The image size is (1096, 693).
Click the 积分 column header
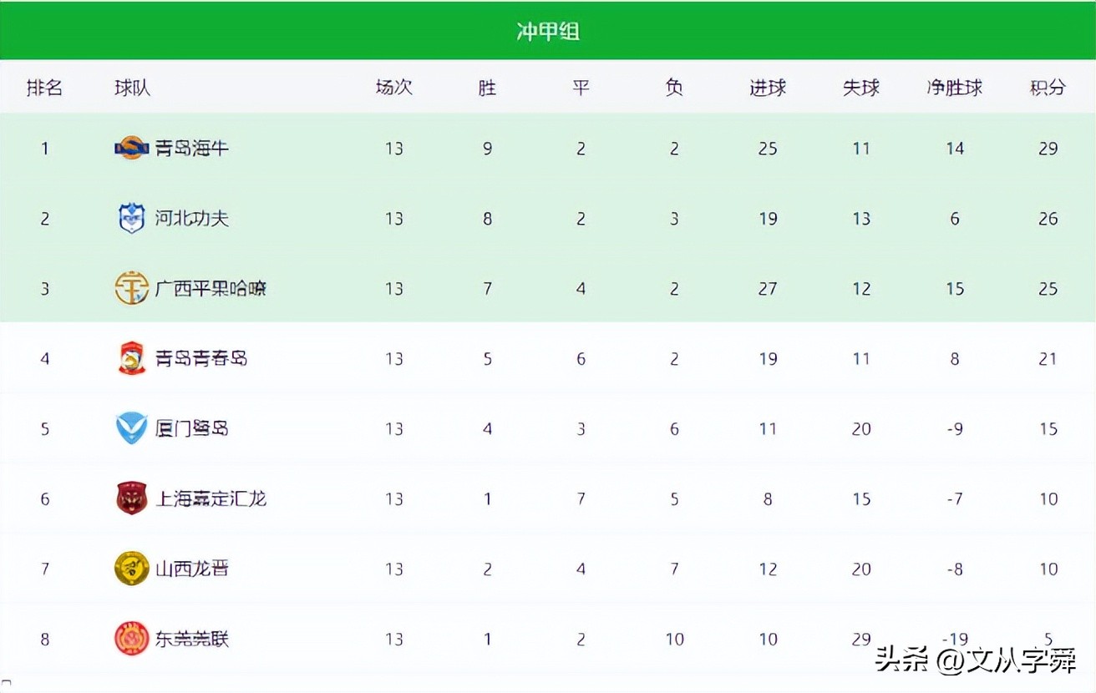coord(1048,87)
